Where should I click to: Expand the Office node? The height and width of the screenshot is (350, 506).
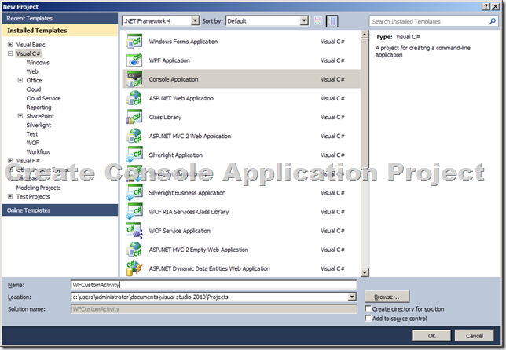tap(20, 80)
